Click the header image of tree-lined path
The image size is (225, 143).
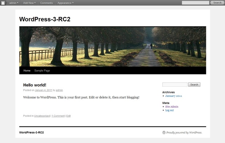[x=112, y=46]
